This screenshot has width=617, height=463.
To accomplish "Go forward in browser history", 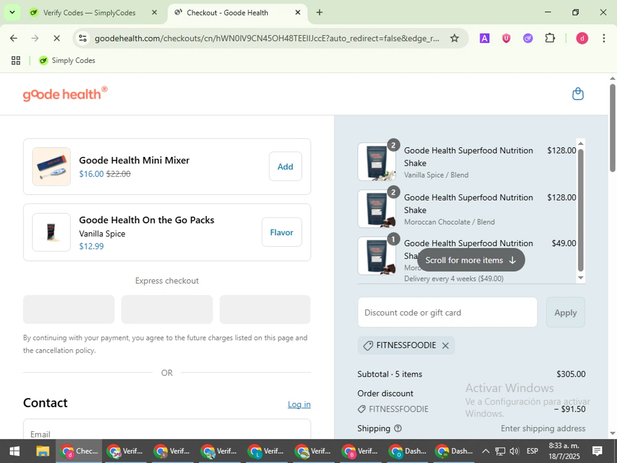I will [35, 38].
